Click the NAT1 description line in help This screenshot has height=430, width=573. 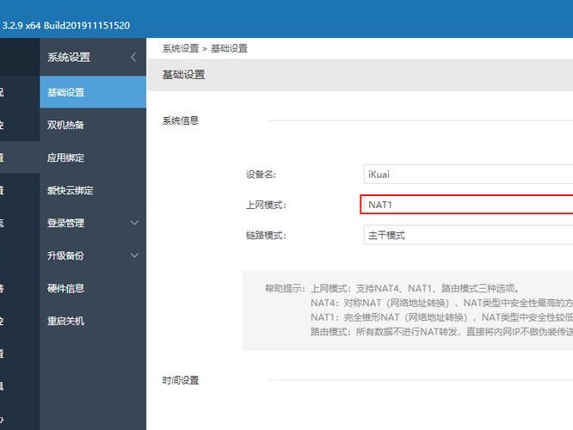442,317
